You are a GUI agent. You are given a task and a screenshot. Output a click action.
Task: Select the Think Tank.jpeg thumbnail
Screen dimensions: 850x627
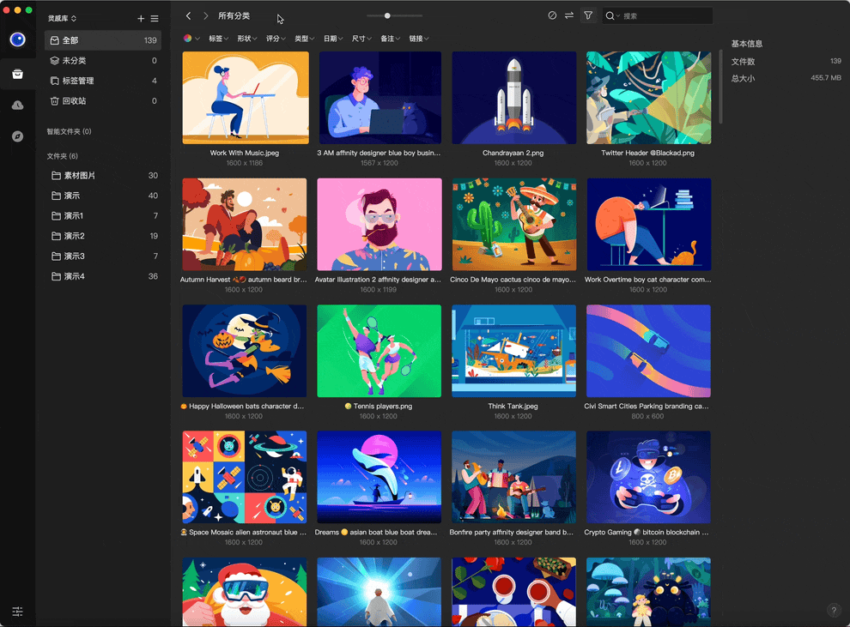[x=514, y=351]
